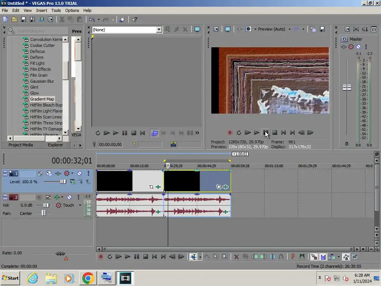Image resolution: width=381 pixels, height=286 pixels.
Task: Click the Master volume fader
Action: [x=347, y=87]
